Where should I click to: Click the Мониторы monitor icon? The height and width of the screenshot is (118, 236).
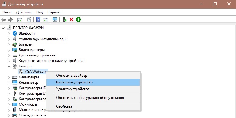15,104
